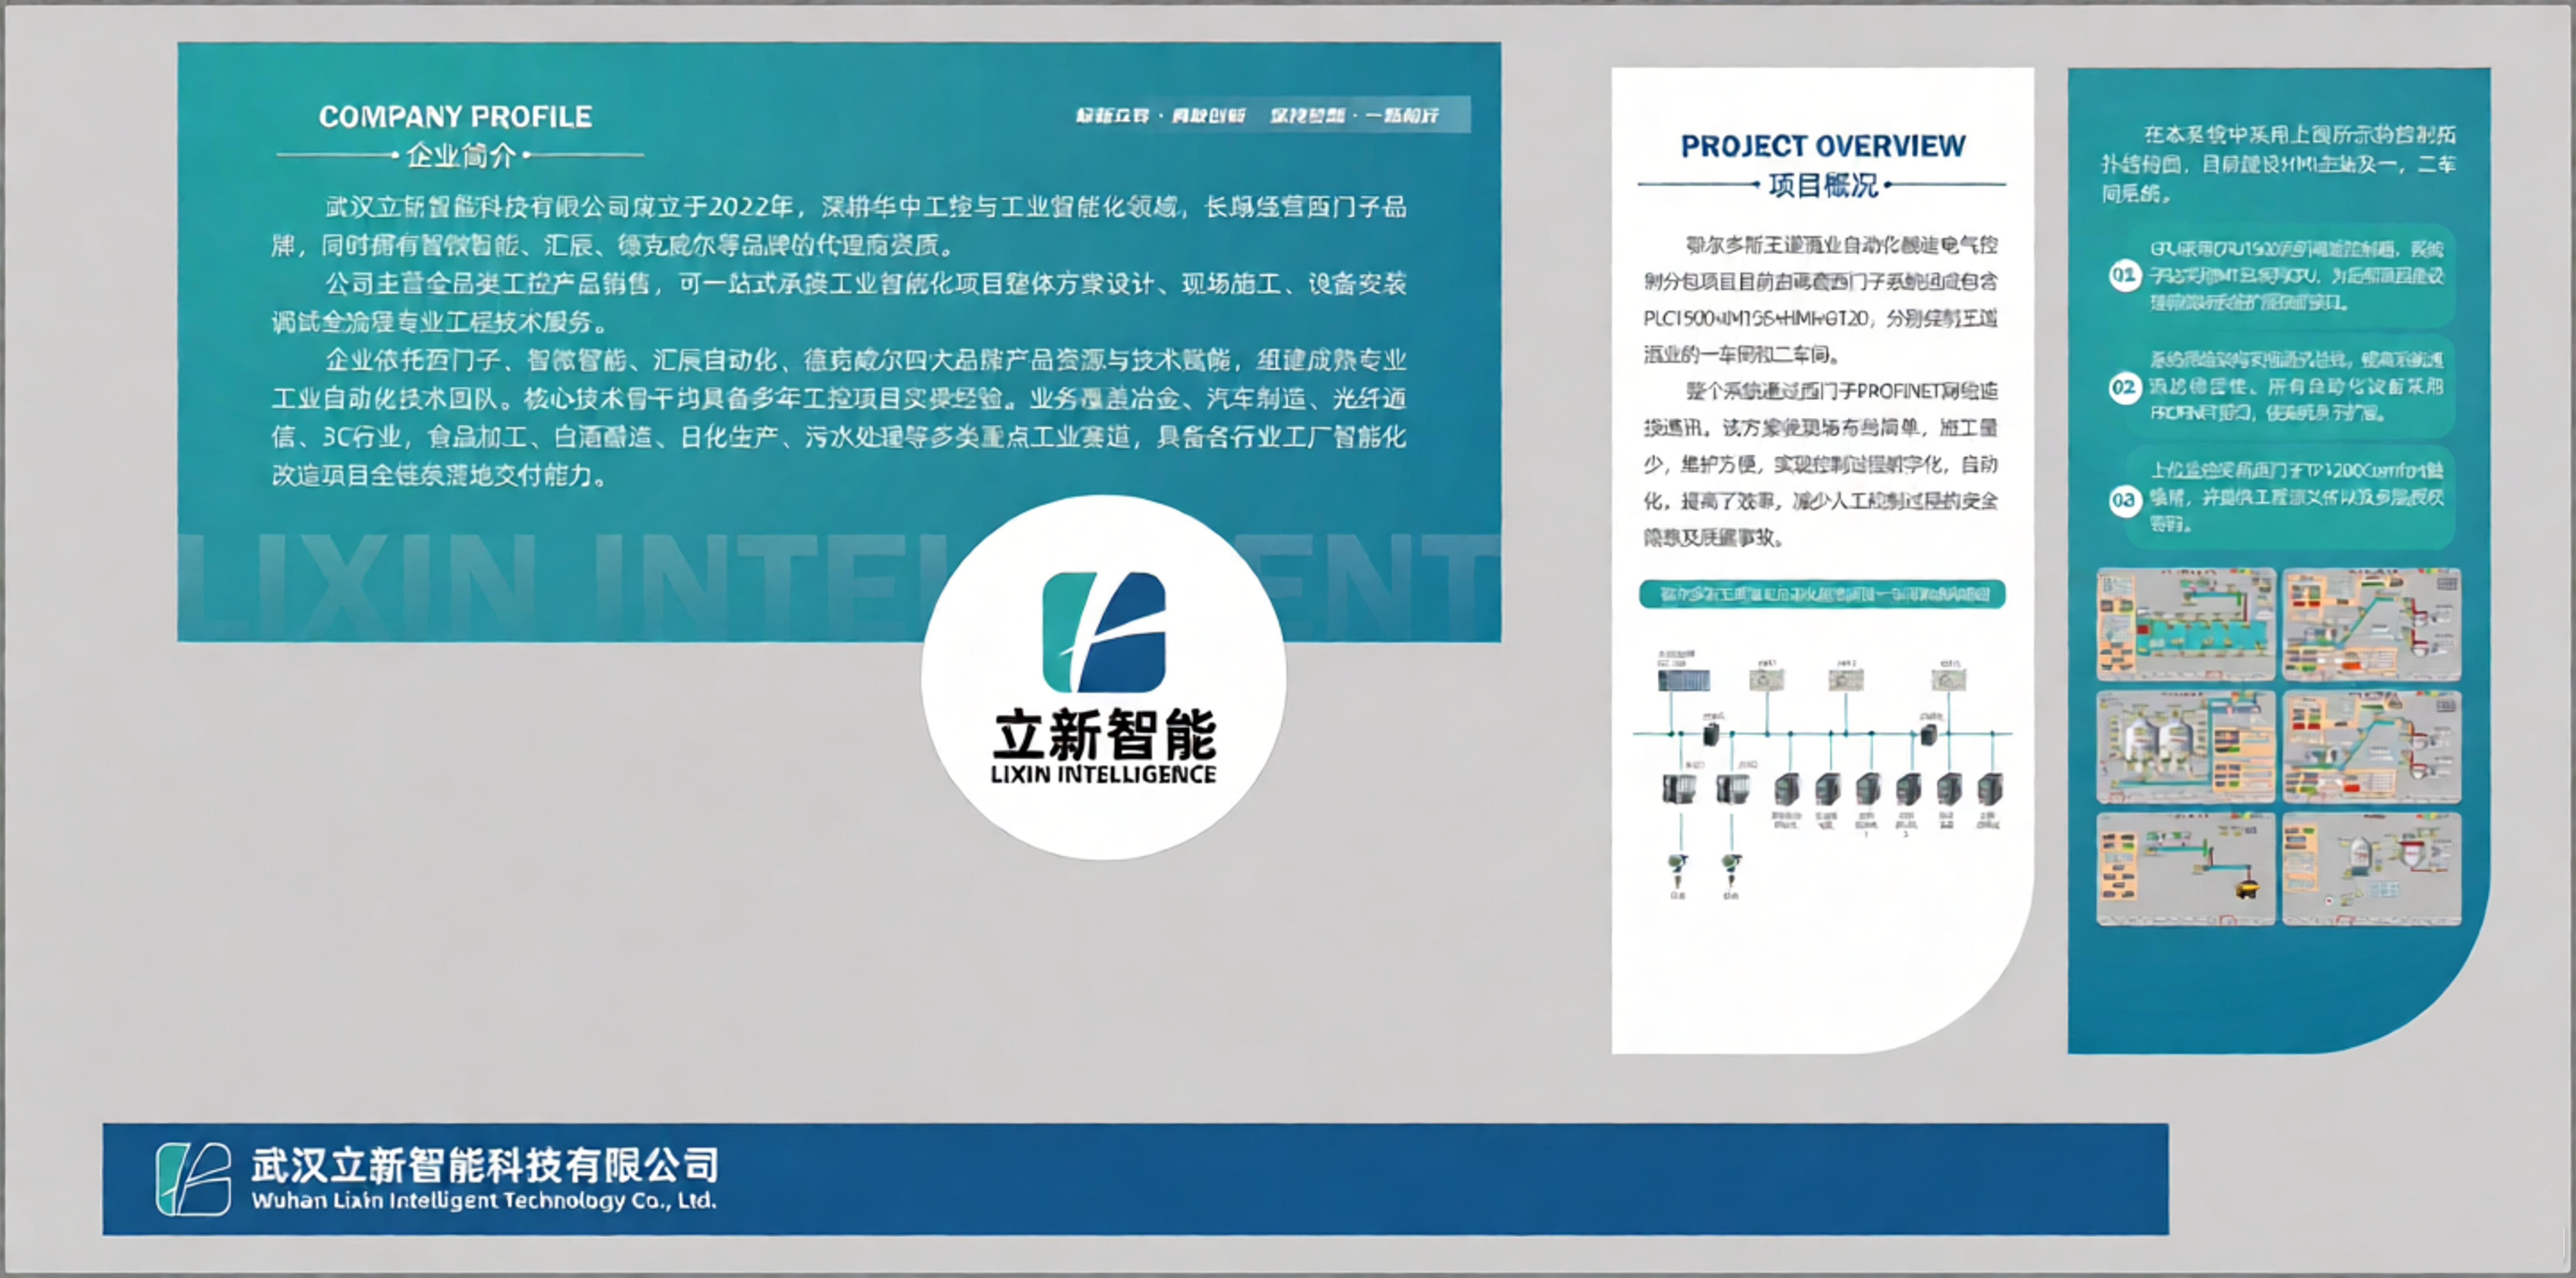Open the thumbnail with single tank and red vessel
Screen dimensions: 2576x1278
pyautogui.click(x=2371, y=868)
